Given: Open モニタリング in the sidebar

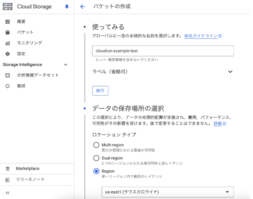Looking at the screenshot, I should [x=30, y=43].
